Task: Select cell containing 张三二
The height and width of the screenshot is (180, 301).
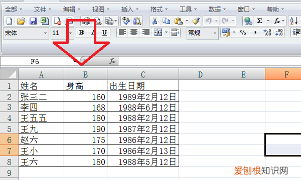Action: [x=41, y=96]
